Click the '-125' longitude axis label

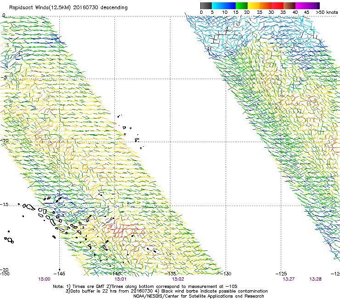pyautogui.click(x=281, y=274)
